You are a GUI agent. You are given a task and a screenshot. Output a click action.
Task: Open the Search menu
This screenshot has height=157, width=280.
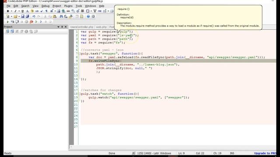pyautogui.click(x=25, y=6)
